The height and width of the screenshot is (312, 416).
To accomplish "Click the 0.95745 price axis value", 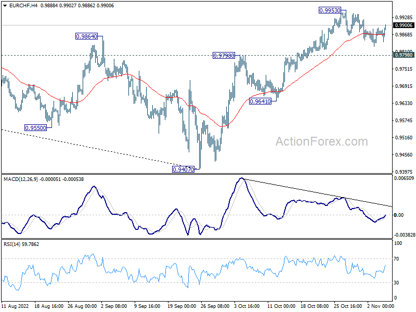I will pyautogui.click(x=404, y=121).
